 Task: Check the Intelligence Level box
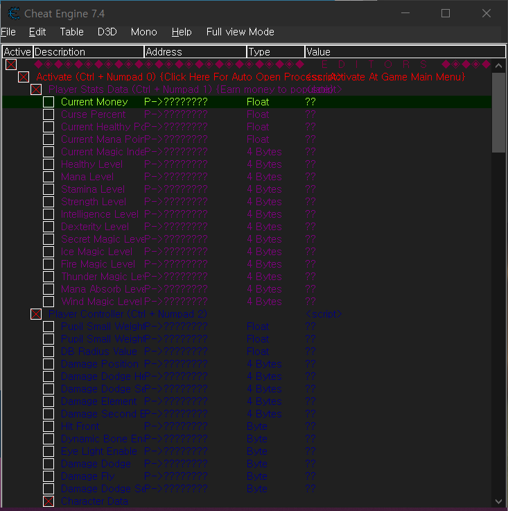49,214
